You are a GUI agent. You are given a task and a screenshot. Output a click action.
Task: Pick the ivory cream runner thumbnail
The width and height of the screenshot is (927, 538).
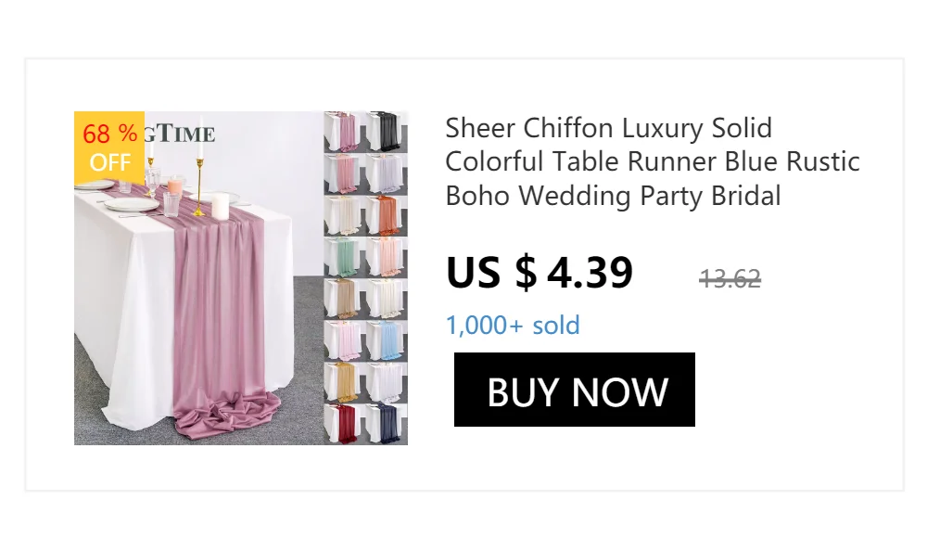387,299
